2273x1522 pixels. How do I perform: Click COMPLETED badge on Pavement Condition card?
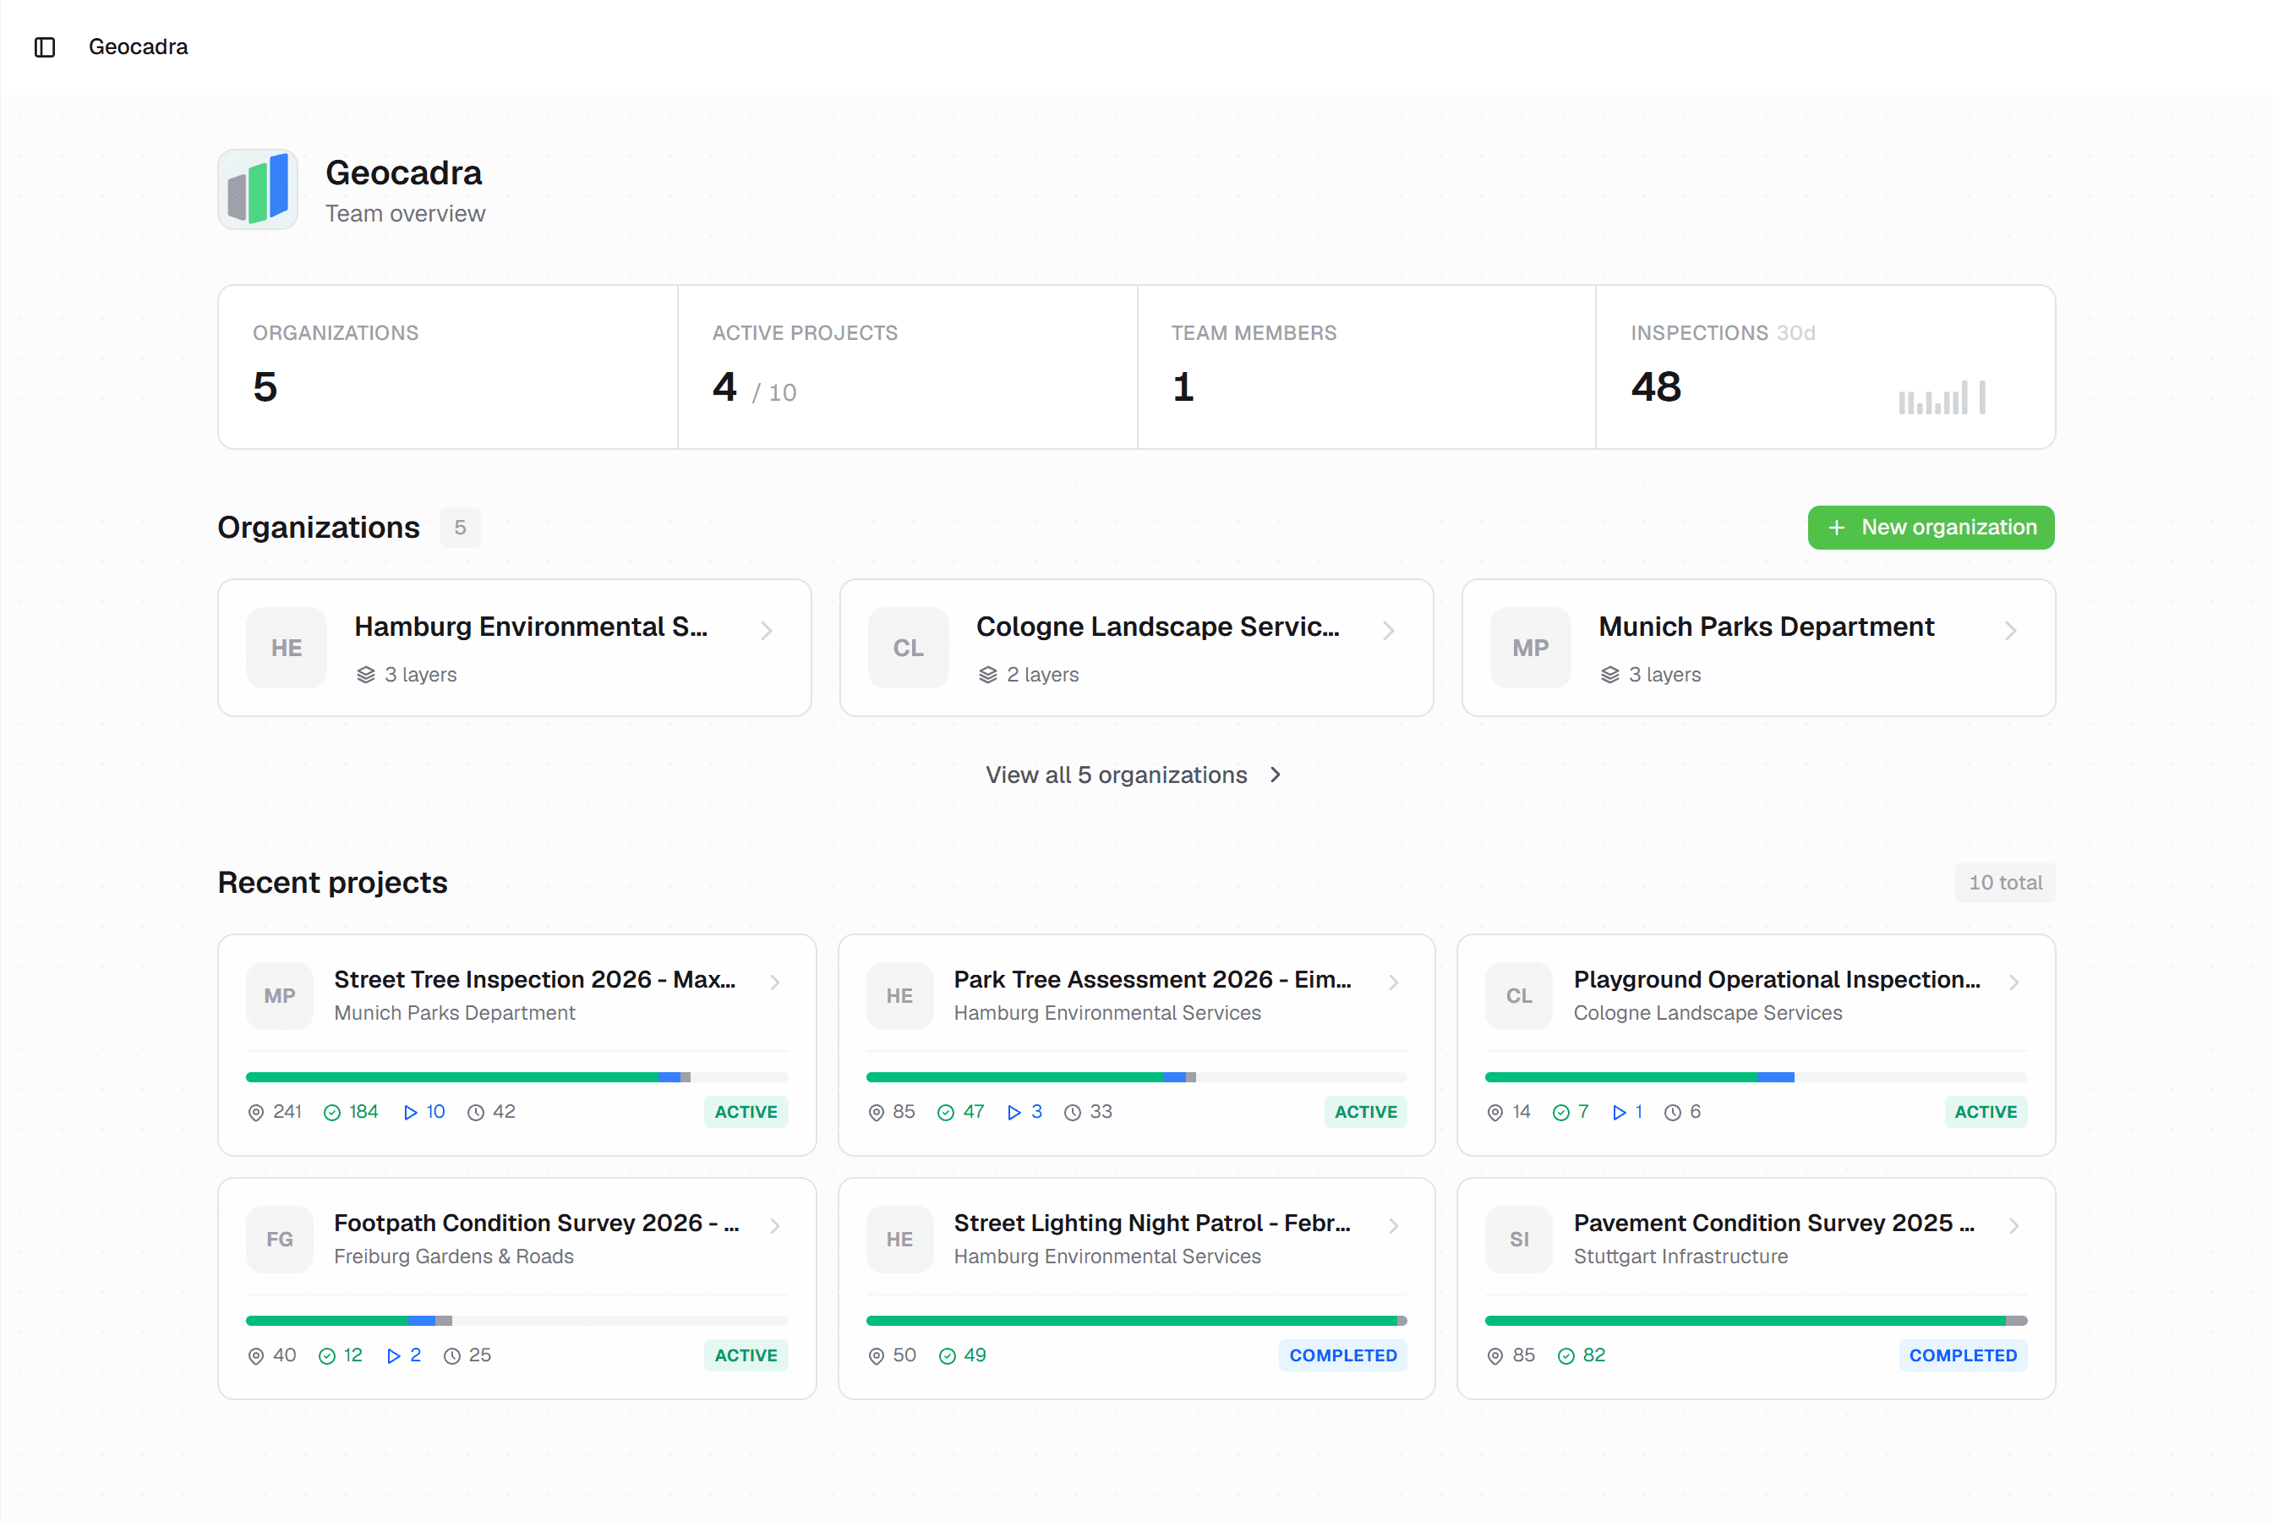[x=1963, y=1356]
